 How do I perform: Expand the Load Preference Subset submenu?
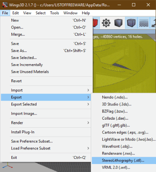tap(46, 148)
